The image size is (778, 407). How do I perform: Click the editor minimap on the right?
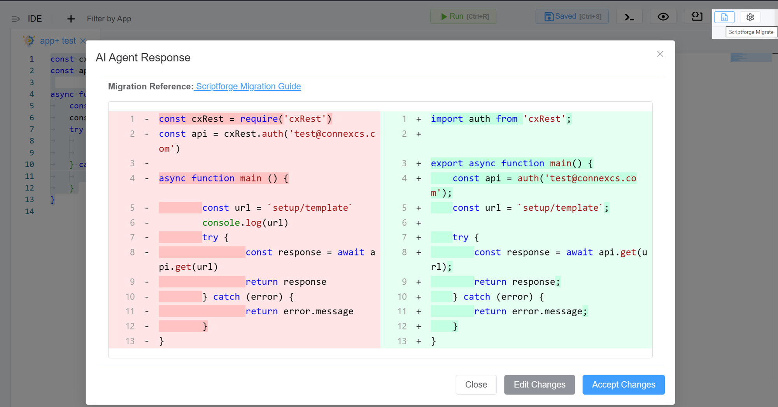click(750, 58)
